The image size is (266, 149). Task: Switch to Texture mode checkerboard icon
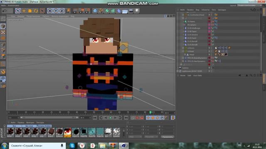[x=3, y=32]
